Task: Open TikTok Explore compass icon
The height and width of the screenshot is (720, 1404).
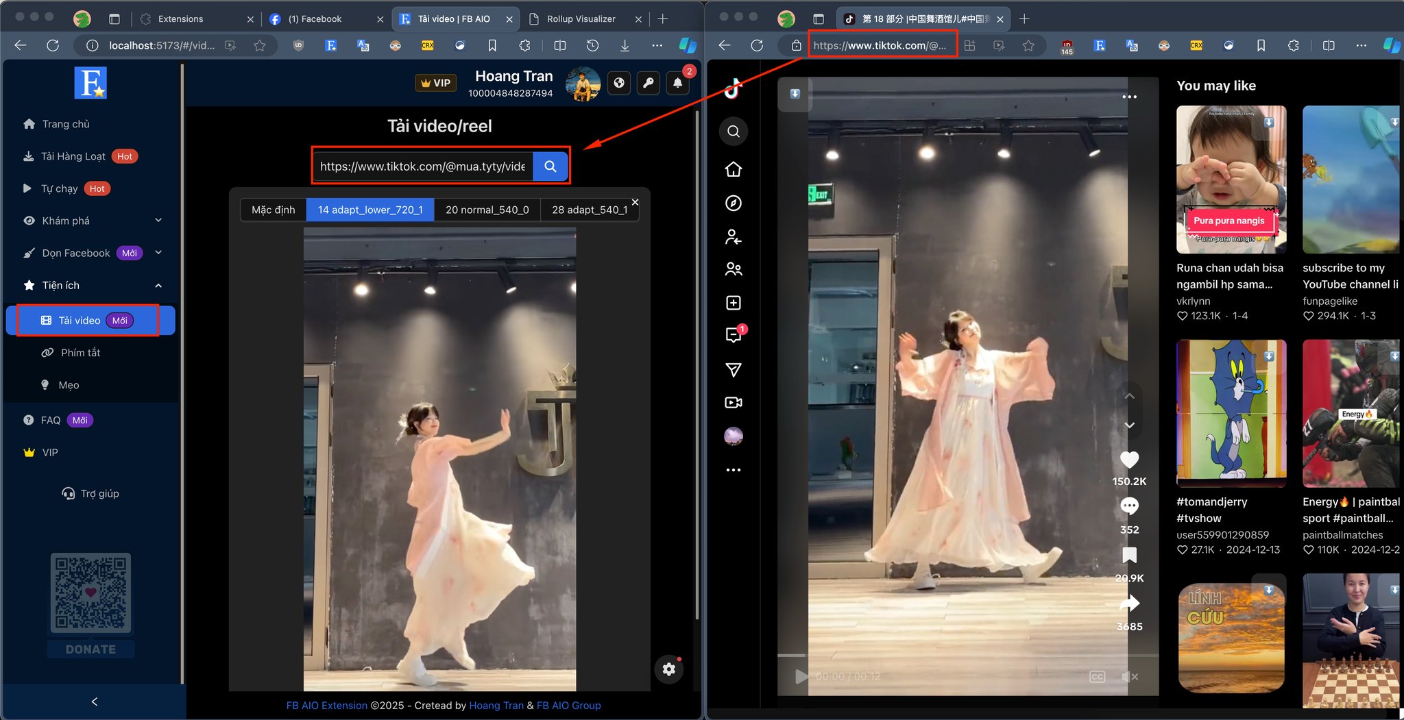Action: click(734, 203)
